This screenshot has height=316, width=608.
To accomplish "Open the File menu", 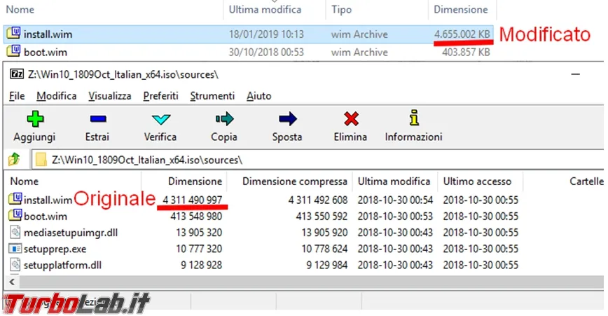I will coord(17,96).
